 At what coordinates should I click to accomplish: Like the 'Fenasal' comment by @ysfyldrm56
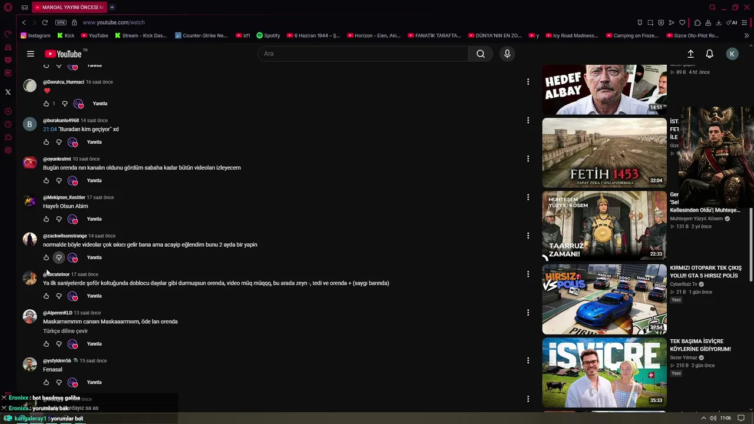[46, 382]
